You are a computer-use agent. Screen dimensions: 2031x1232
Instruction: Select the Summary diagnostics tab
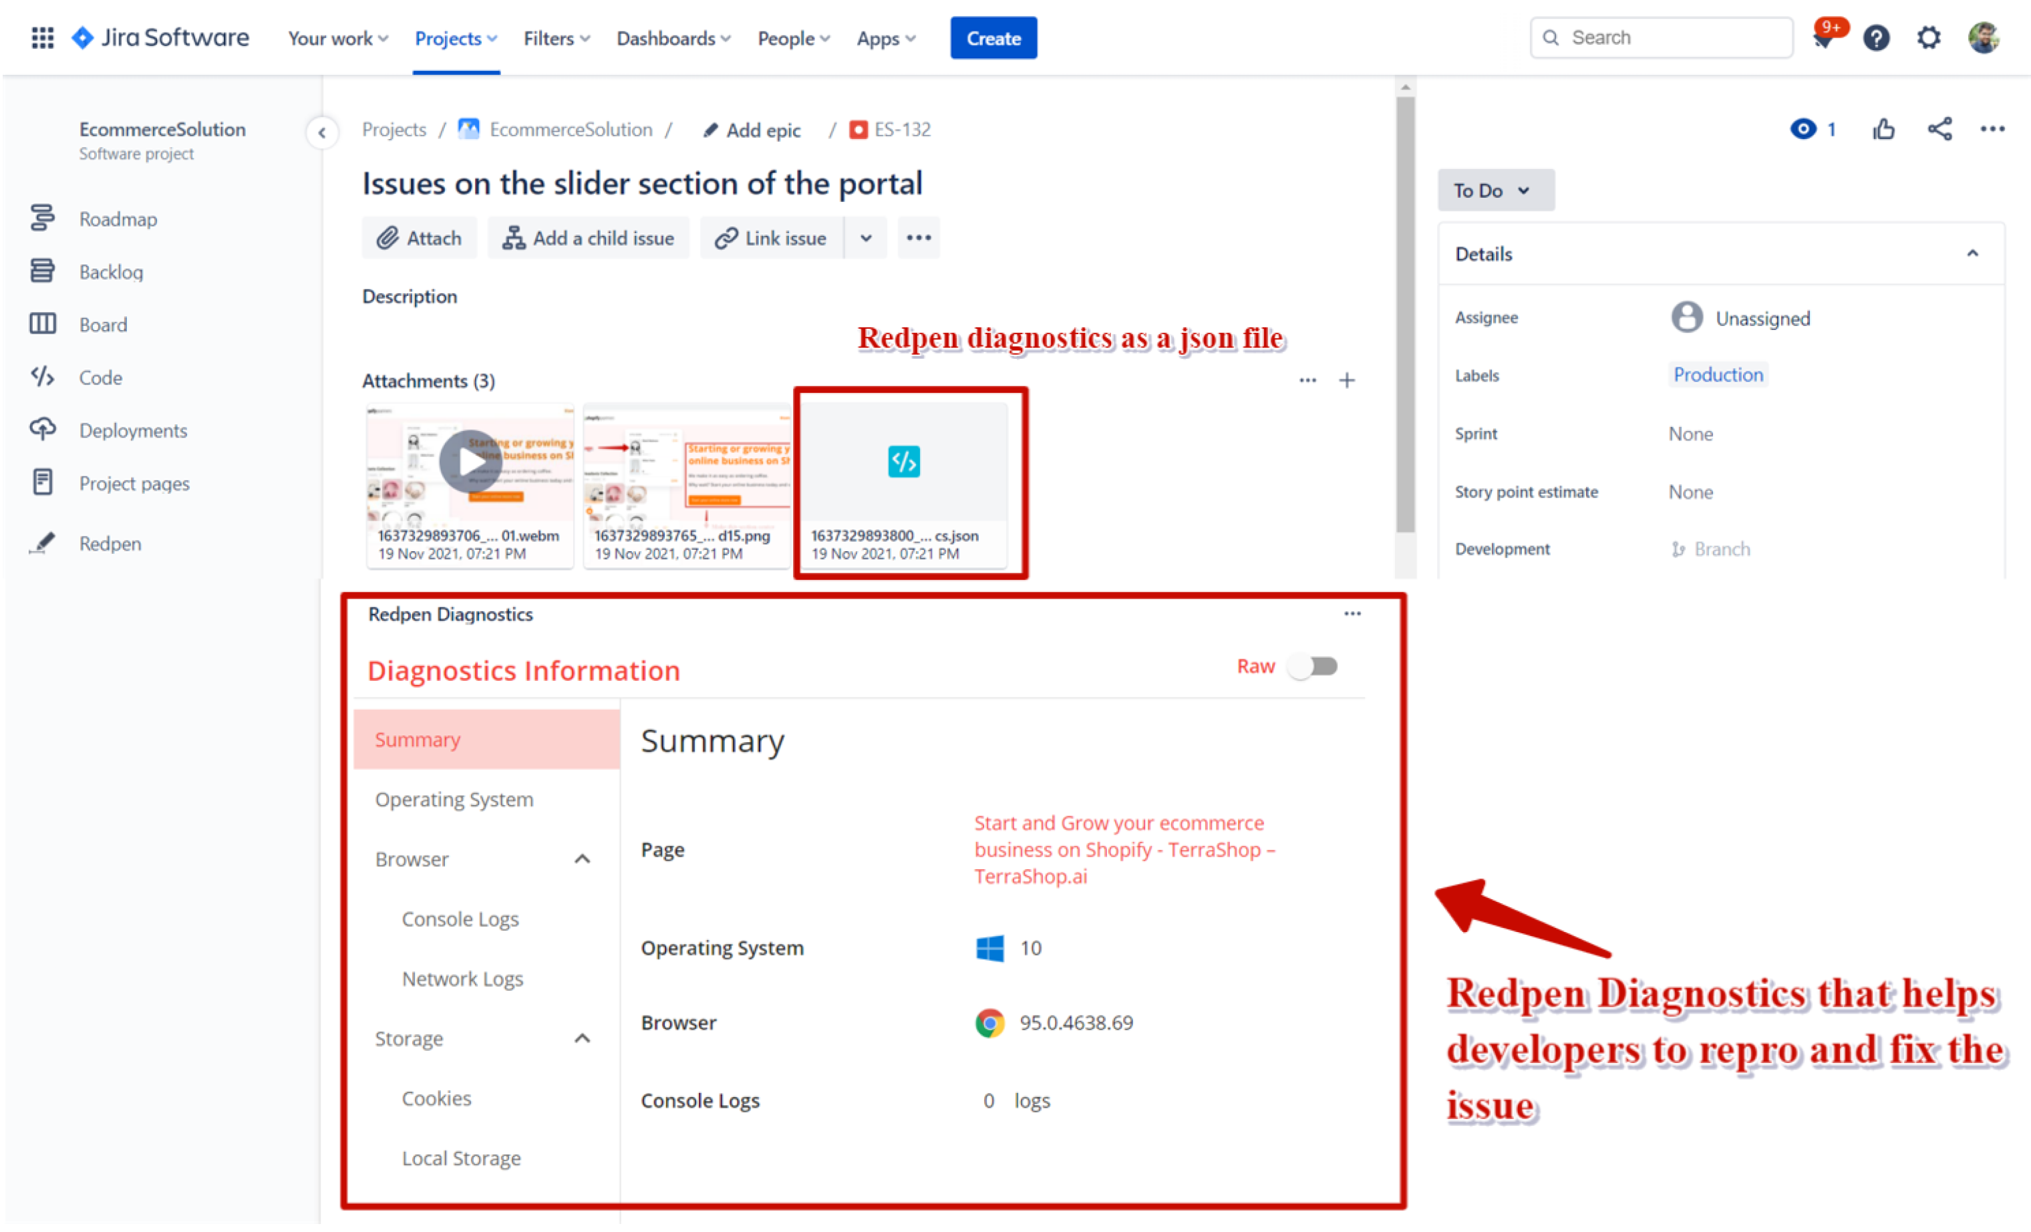click(486, 740)
